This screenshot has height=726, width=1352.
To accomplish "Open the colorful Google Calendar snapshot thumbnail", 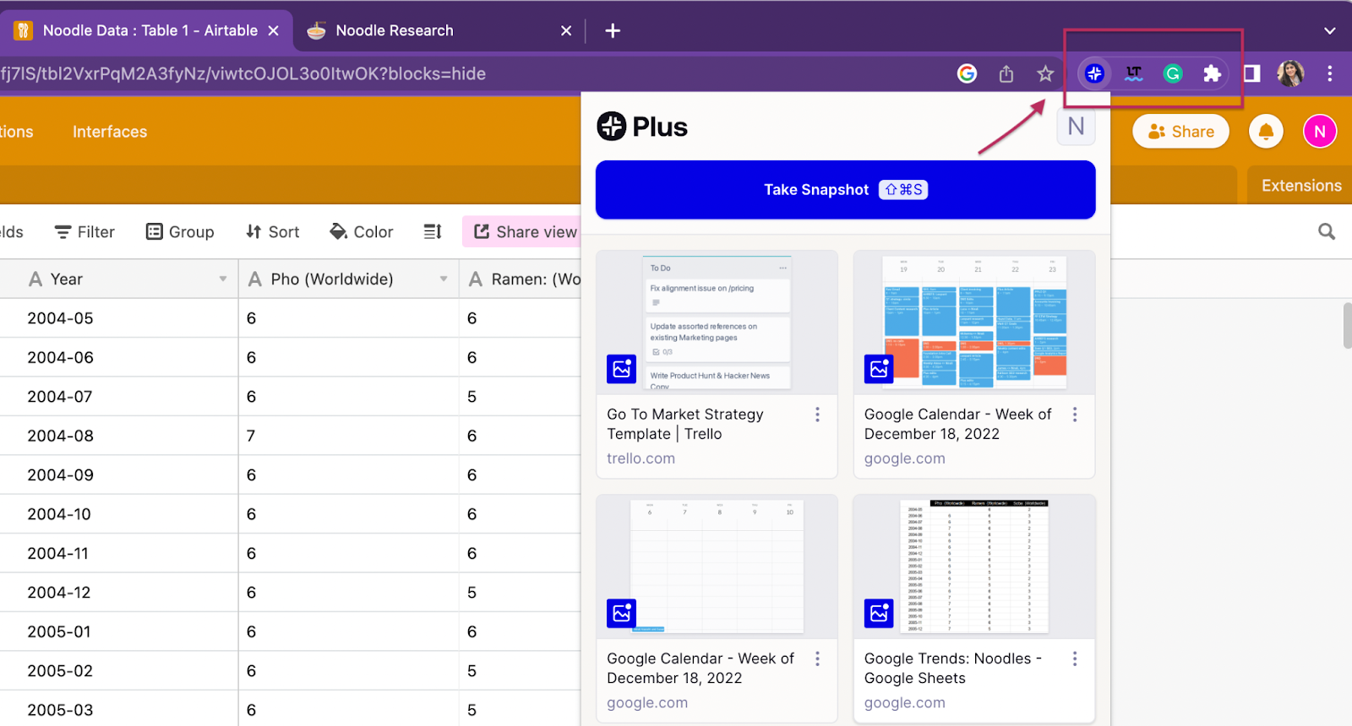I will pos(974,322).
